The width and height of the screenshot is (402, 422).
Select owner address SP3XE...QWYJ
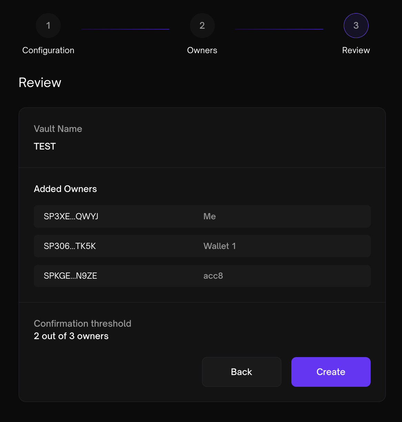pos(71,217)
